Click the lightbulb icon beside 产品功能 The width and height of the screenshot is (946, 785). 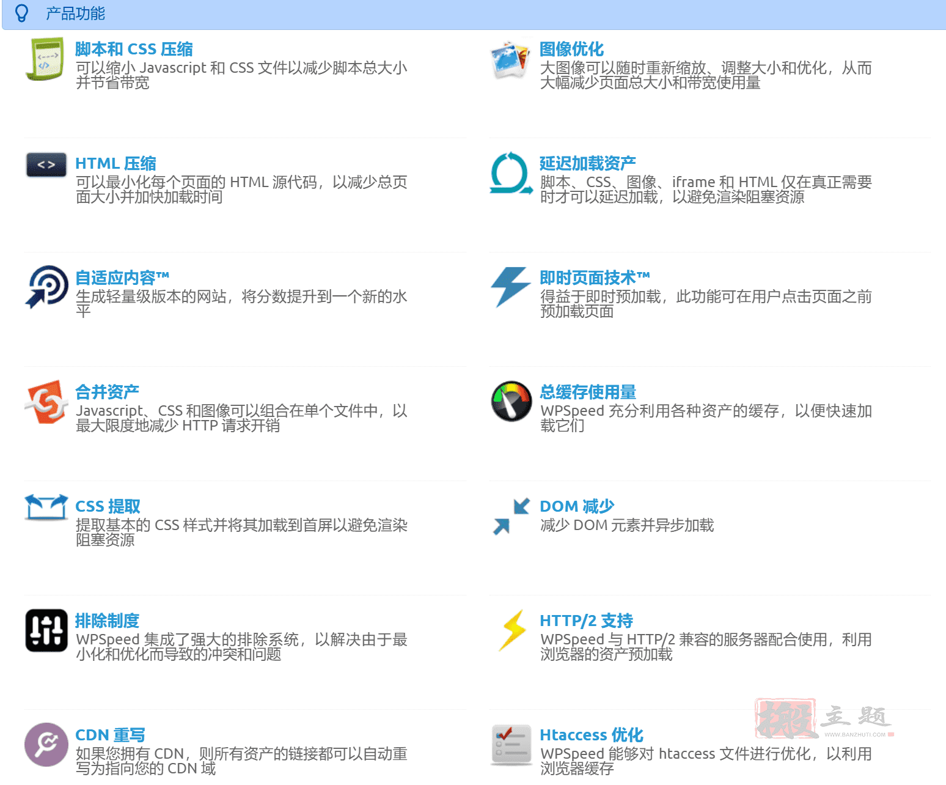tap(21, 13)
